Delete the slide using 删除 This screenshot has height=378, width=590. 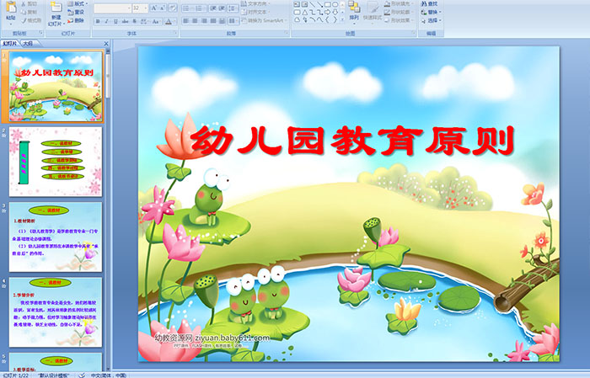(x=75, y=20)
